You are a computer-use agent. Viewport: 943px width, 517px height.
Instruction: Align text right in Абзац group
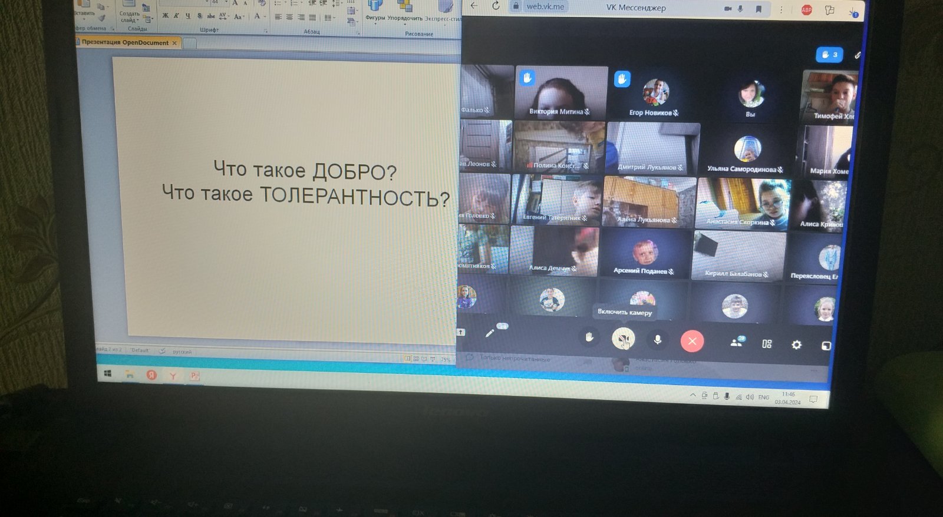pos(301,18)
